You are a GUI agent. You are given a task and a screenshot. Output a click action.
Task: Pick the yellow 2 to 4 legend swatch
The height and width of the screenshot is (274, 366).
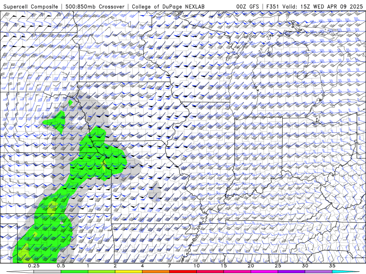click(129, 272)
